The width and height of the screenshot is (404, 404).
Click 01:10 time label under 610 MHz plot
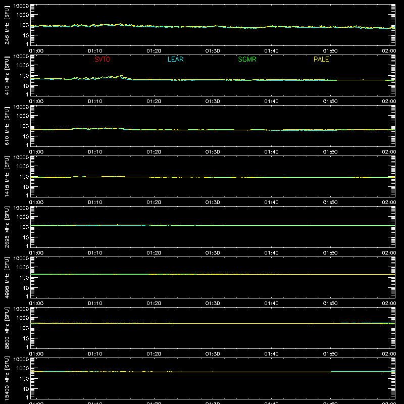tap(95, 152)
